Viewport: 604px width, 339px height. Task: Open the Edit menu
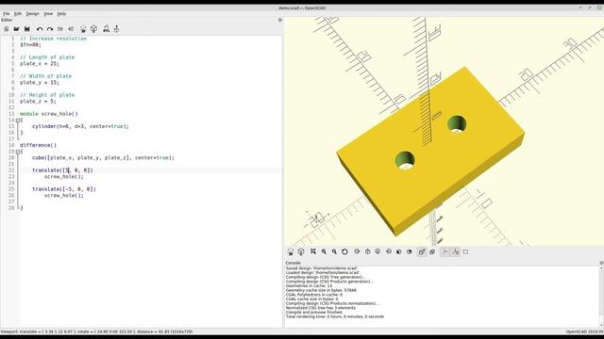18,14
